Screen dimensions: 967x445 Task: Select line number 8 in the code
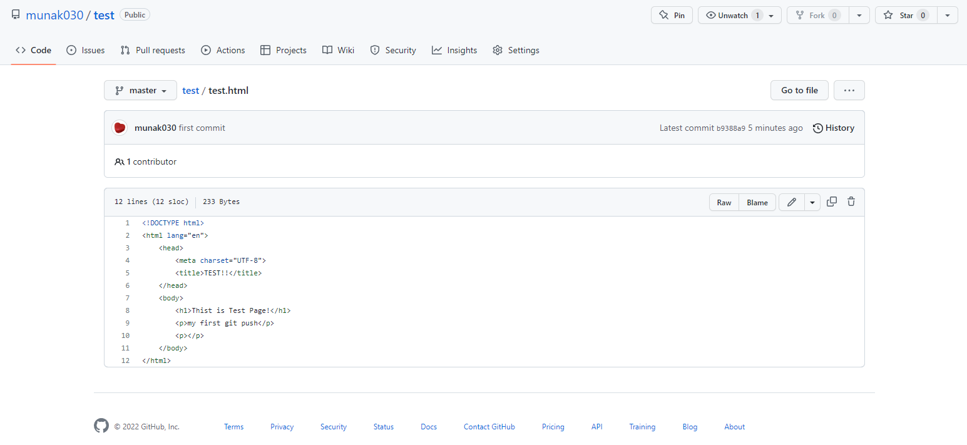tap(127, 310)
